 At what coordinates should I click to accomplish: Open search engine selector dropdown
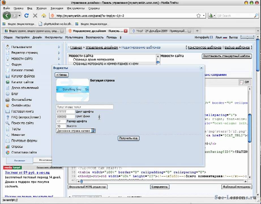pos(212,16)
